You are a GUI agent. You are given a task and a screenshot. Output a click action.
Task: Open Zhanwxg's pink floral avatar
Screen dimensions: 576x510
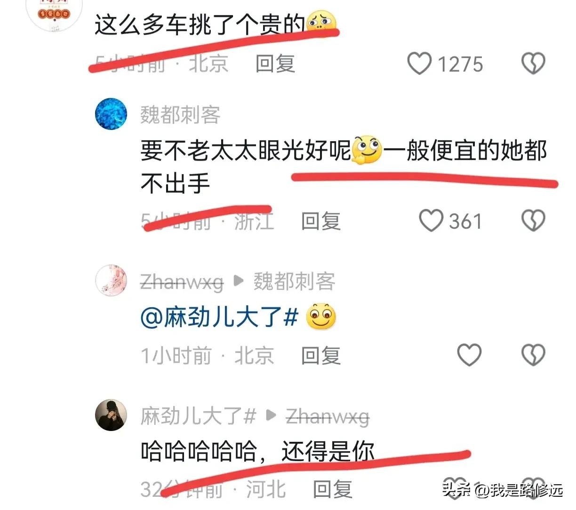click(x=112, y=280)
